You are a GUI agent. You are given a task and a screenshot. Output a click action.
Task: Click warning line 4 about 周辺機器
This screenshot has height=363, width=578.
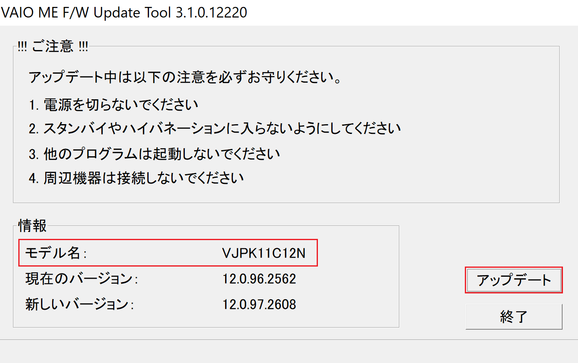tap(136, 178)
